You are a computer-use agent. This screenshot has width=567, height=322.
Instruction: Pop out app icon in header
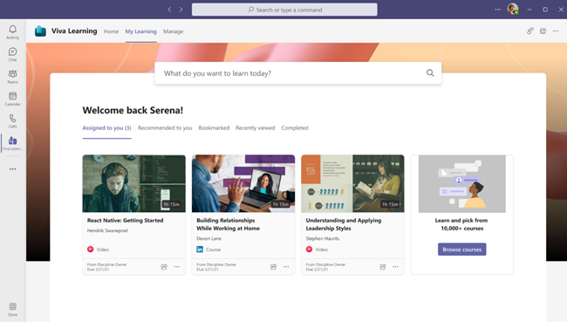[x=543, y=31]
